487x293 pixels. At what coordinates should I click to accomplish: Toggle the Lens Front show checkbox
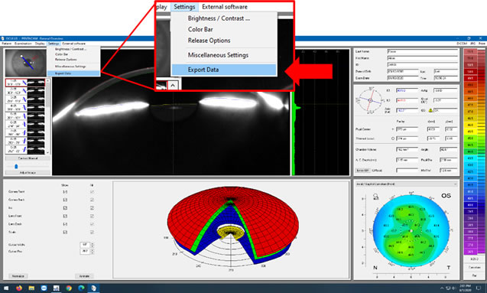(x=65, y=216)
